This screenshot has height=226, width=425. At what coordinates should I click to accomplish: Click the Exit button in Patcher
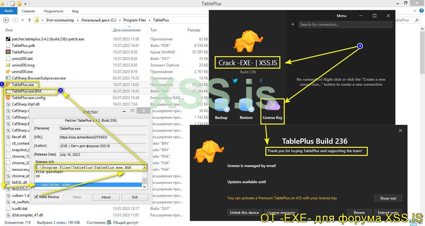135,197
